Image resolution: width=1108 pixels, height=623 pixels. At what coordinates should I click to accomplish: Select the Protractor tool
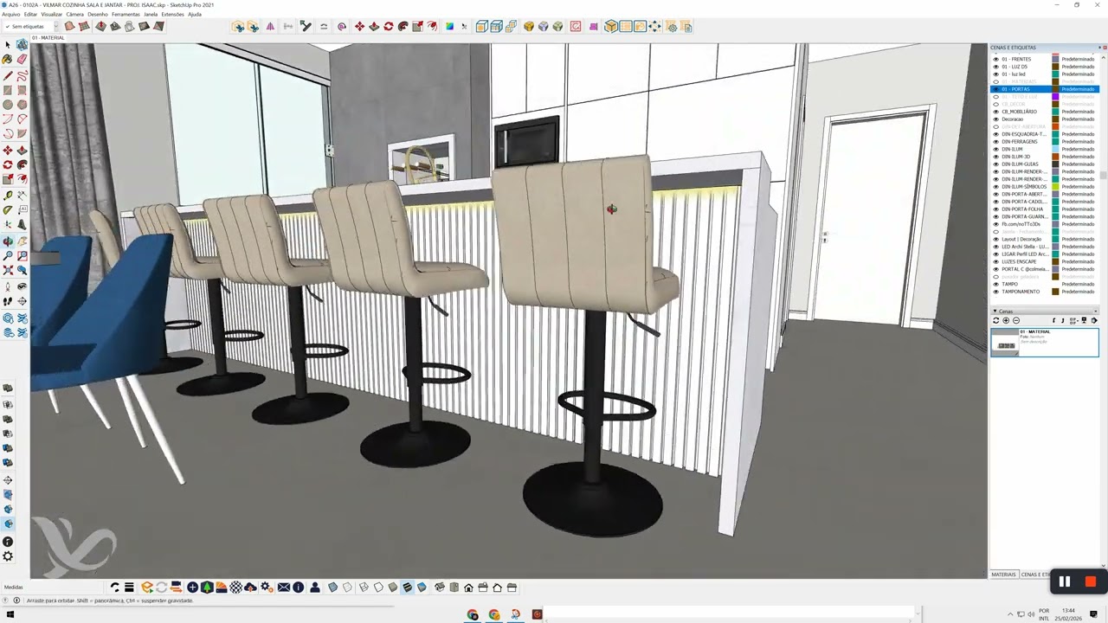[x=8, y=210]
